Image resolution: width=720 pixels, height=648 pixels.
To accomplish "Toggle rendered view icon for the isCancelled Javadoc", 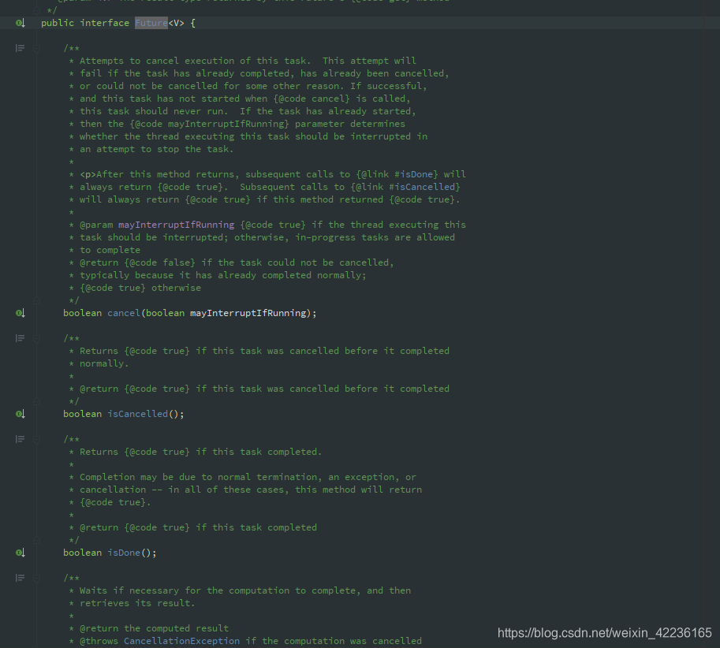I will click(20, 338).
